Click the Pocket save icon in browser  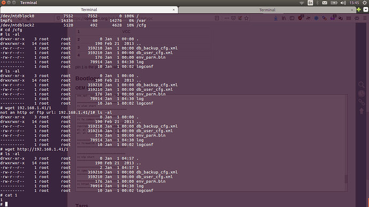[x=233, y=18]
